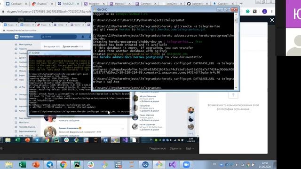The height and width of the screenshot is (169, 301).
Task: Click Новости in VK sidebar
Action: click(x=23, y=49)
